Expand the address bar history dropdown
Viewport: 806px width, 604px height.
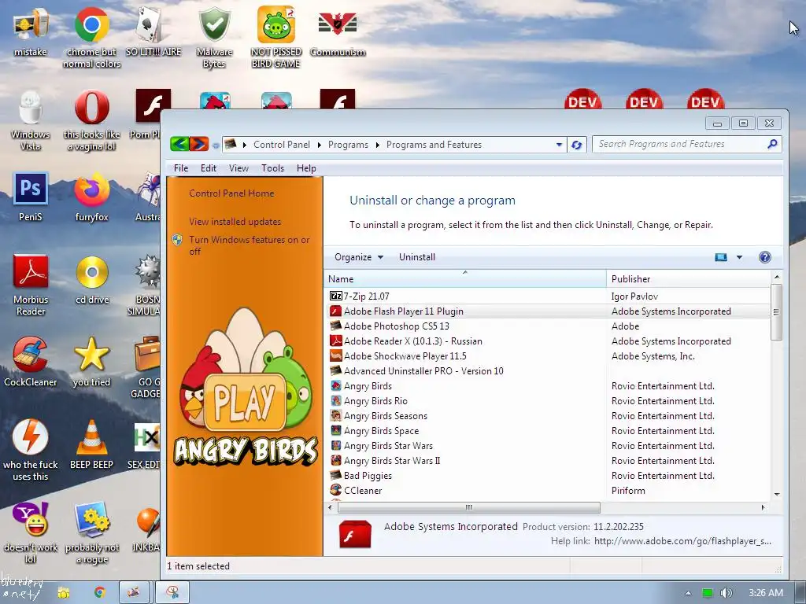click(560, 145)
